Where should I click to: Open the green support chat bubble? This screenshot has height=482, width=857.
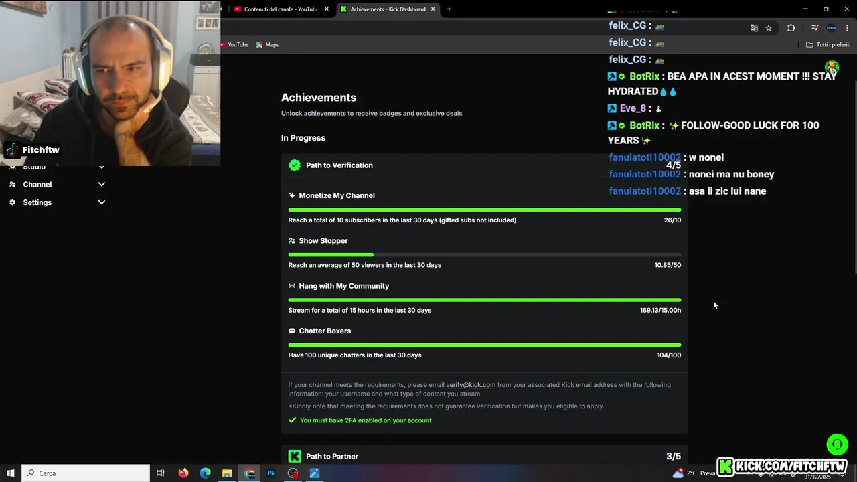tap(837, 445)
